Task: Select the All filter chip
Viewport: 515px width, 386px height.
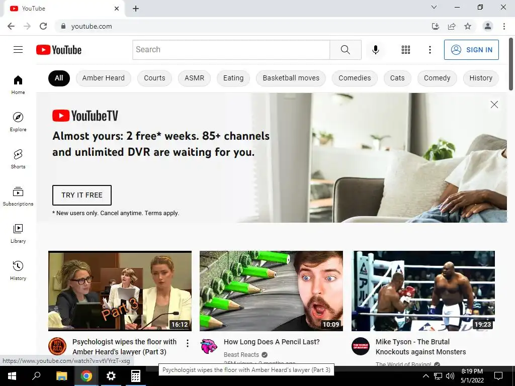Action: pos(59,78)
